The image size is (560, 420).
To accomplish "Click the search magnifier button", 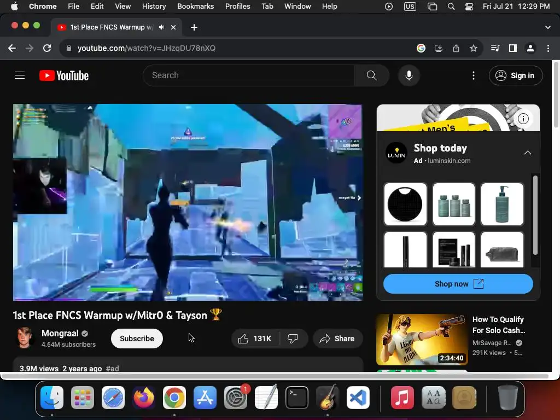I will pyautogui.click(x=371, y=75).
